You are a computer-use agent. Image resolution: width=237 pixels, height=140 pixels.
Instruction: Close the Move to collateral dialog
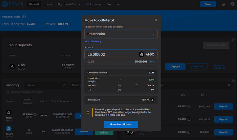tap(156, 20)
